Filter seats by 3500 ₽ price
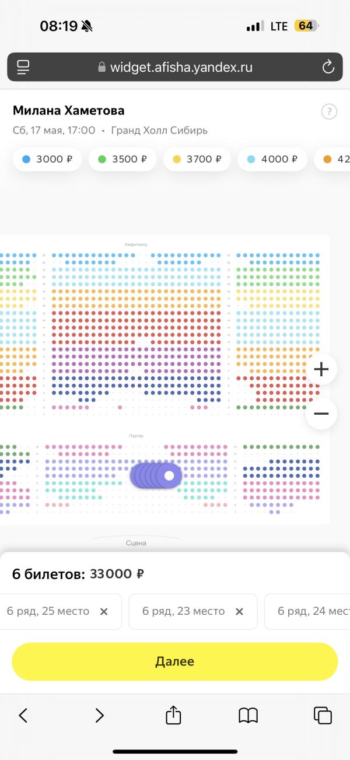The height and width of the screenshot is (760, 350). (123, 159)
